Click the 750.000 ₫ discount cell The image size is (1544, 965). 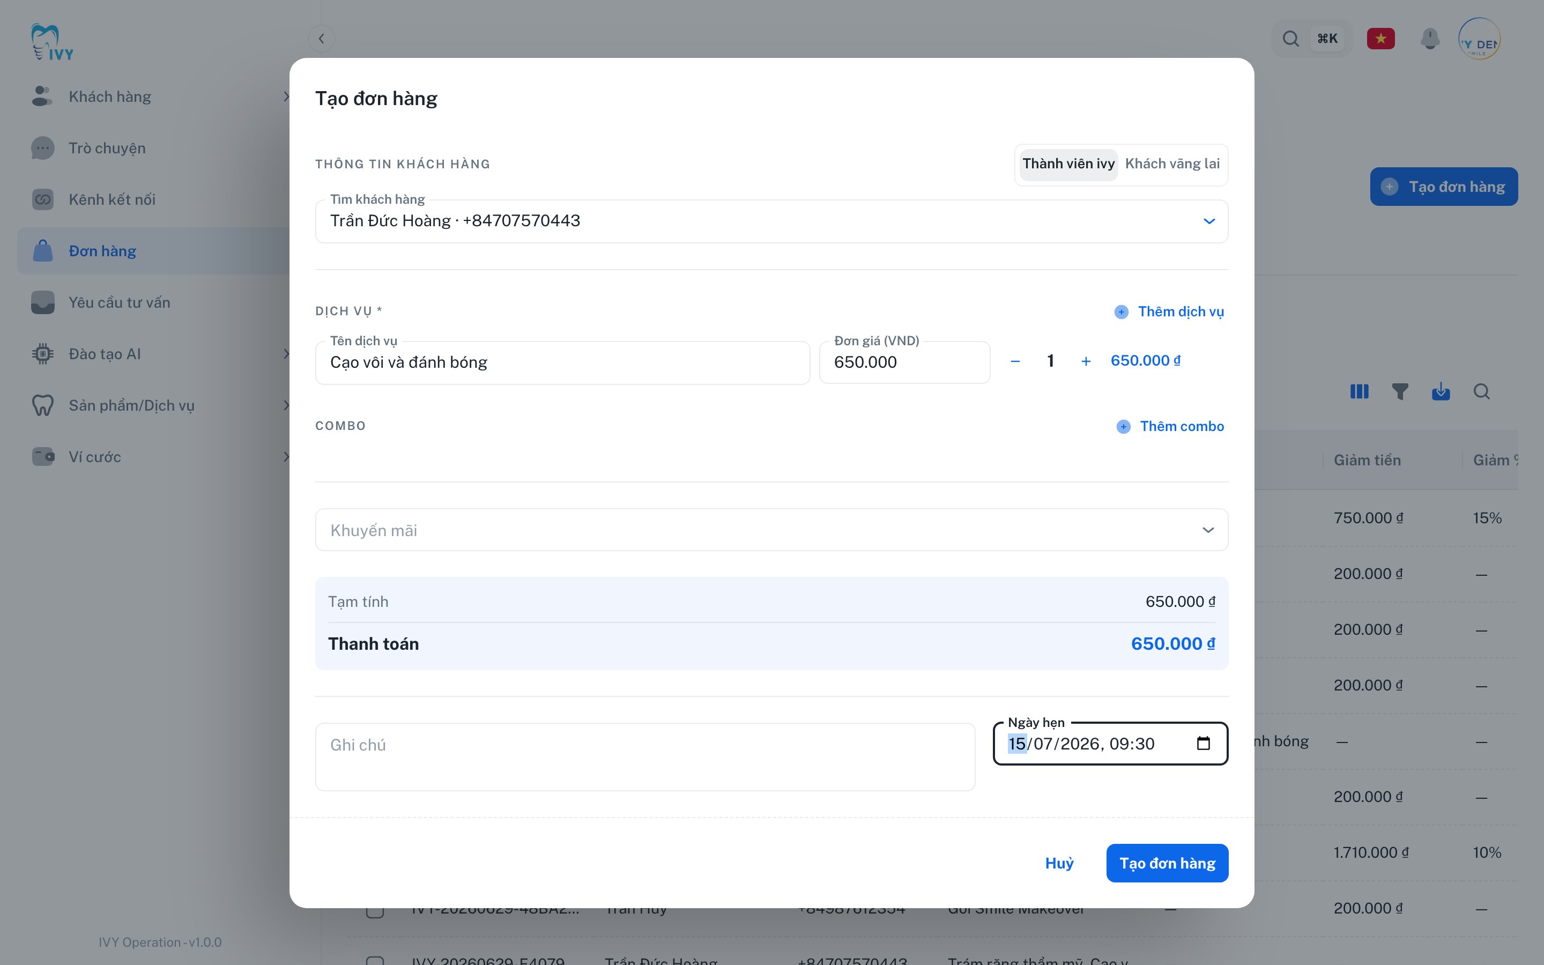point(1368,517)
